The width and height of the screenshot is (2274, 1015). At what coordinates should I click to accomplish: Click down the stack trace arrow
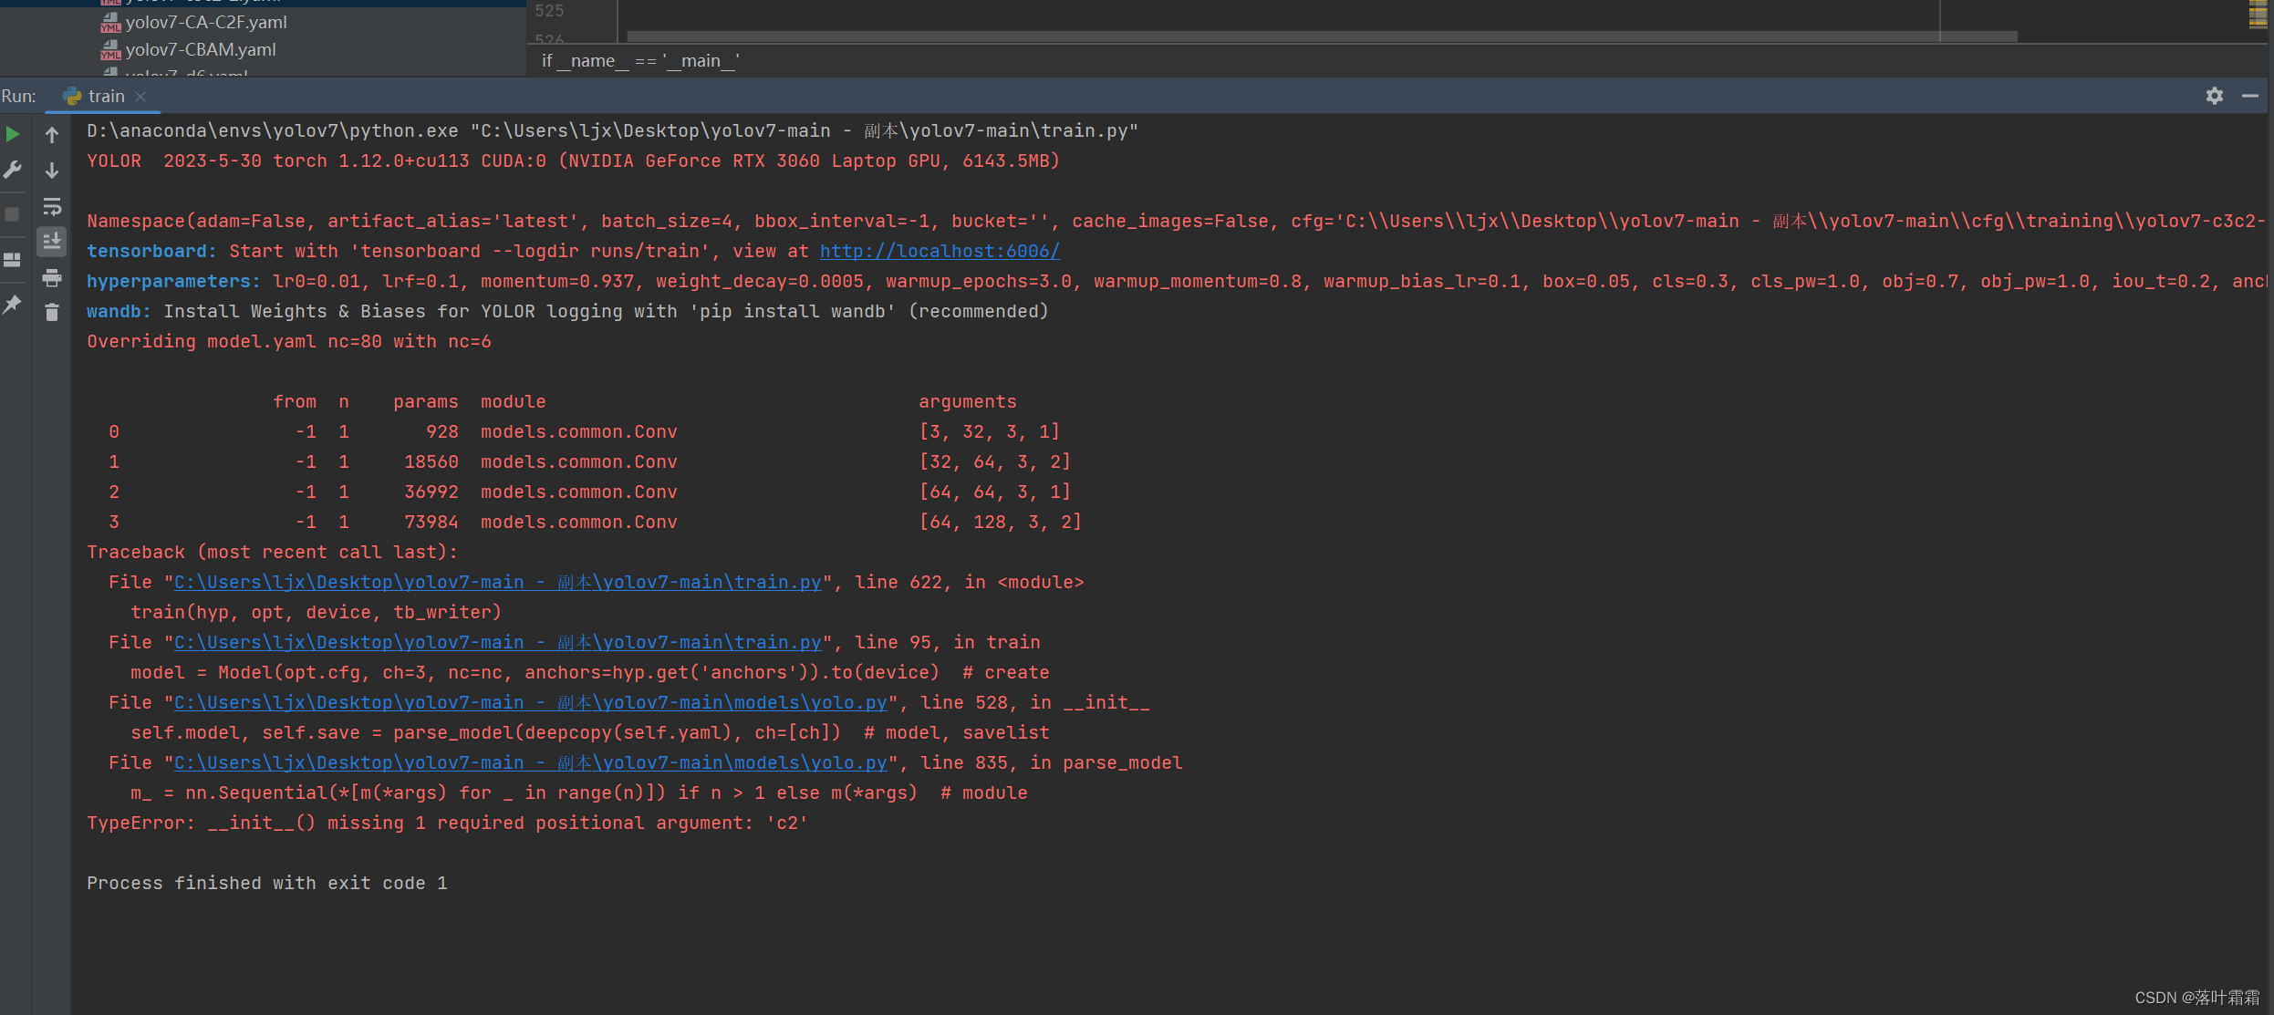pos(52,171)
